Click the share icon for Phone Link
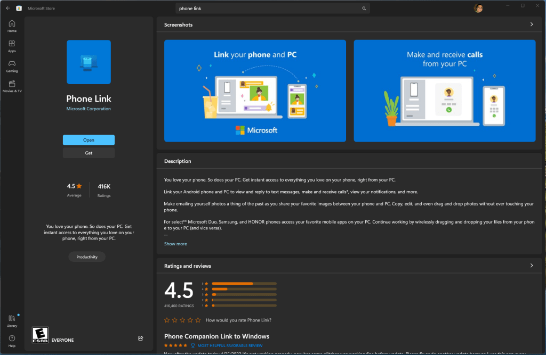546x355 pixels. [x=141, y=338]
